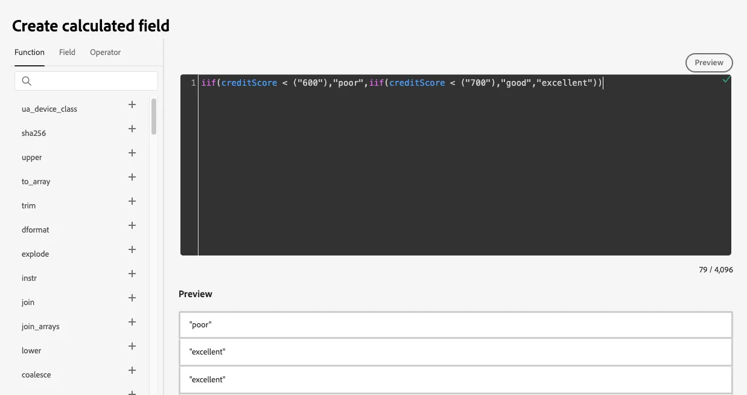The width and height of the screenshot is (747, 395).
Task: Click the search magnifier icon
Action: [x=27, y=81]
